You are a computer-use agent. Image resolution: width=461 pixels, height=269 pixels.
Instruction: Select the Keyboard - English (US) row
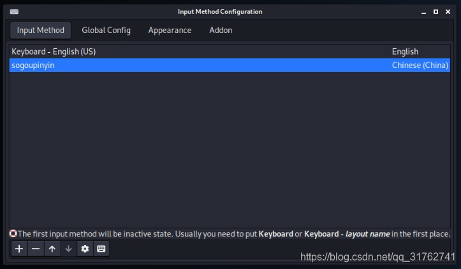point(230,52)
